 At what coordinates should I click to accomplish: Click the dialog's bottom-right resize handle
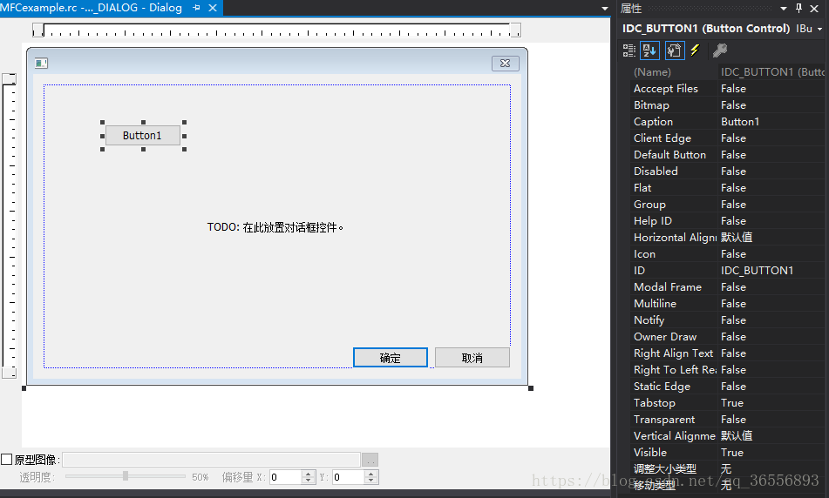pyautogui.click(x=531, y=388)
